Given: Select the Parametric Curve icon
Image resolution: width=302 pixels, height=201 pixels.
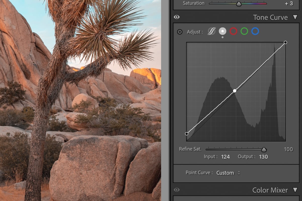Looking at the screenshot, I should 211,31.
